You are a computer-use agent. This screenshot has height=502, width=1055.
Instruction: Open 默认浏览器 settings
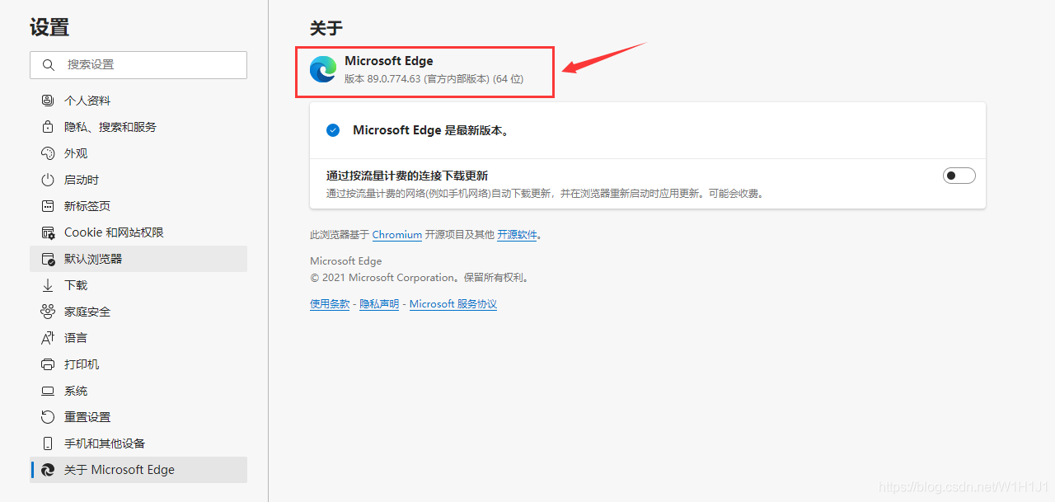(x=138, y=259)
